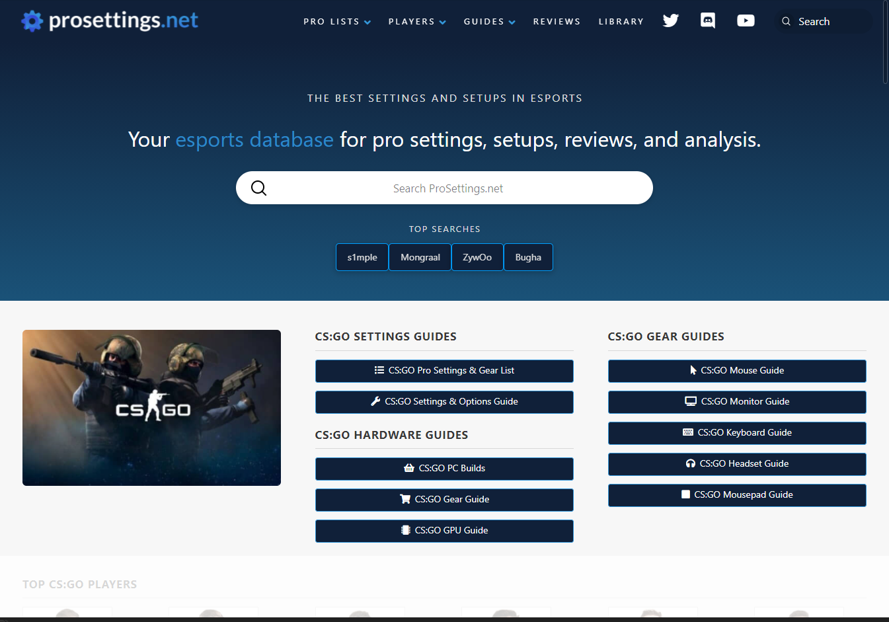Click the CS:GO GEAR GUIDES heading

point(666,336)
